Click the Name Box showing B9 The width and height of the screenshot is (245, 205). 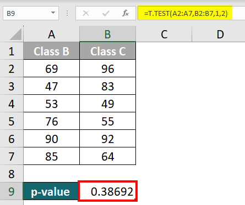point(31,13)
